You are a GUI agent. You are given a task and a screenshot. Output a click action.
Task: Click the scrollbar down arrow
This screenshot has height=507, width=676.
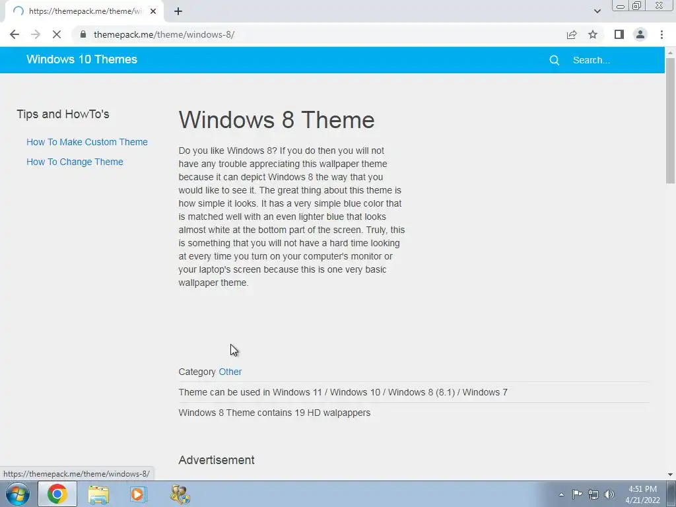coord(671,475)
